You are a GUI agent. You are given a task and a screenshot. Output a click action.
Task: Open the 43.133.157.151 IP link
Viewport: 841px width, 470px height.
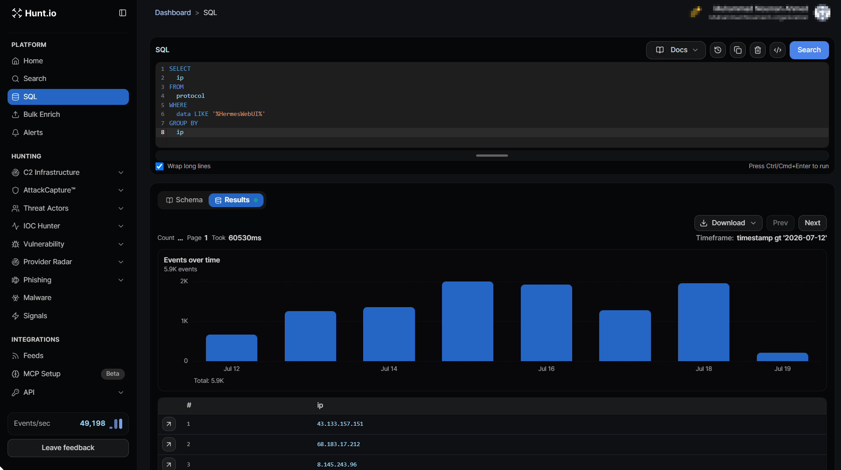coord(340,424)
